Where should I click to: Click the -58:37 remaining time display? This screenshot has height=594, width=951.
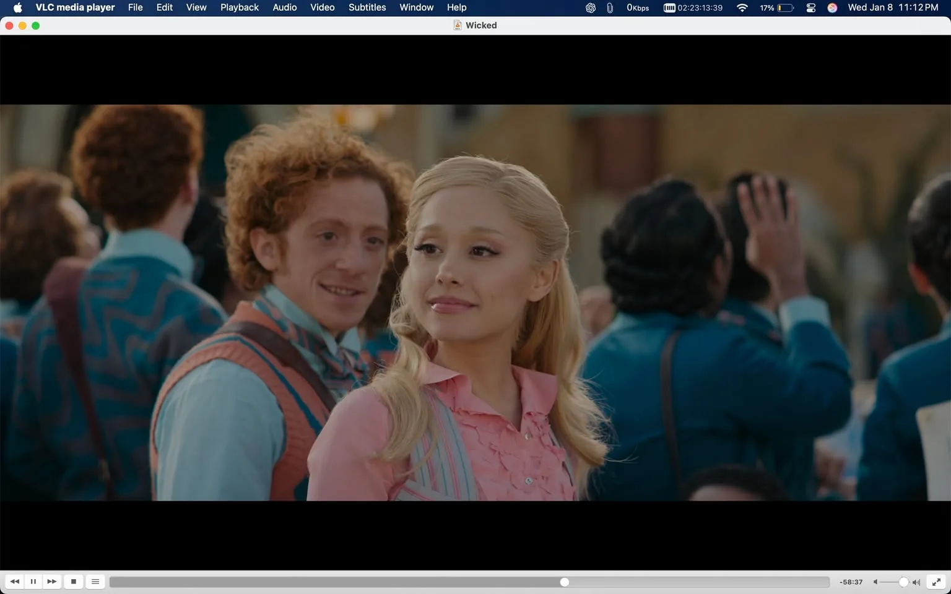coord(851,582)
